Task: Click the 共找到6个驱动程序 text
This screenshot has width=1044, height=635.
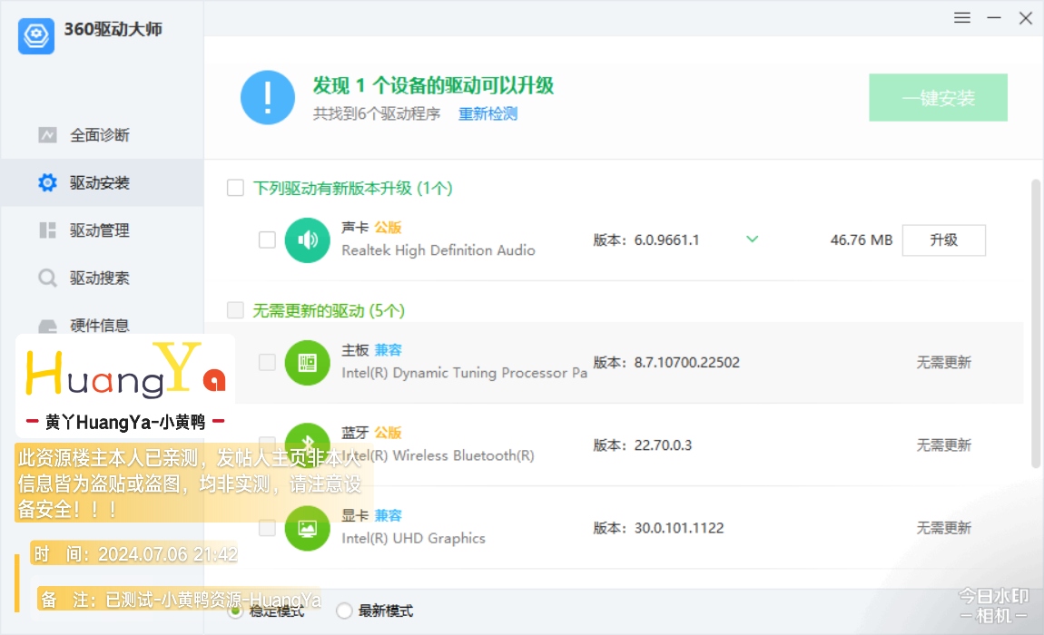Action: tap(377, 113)
